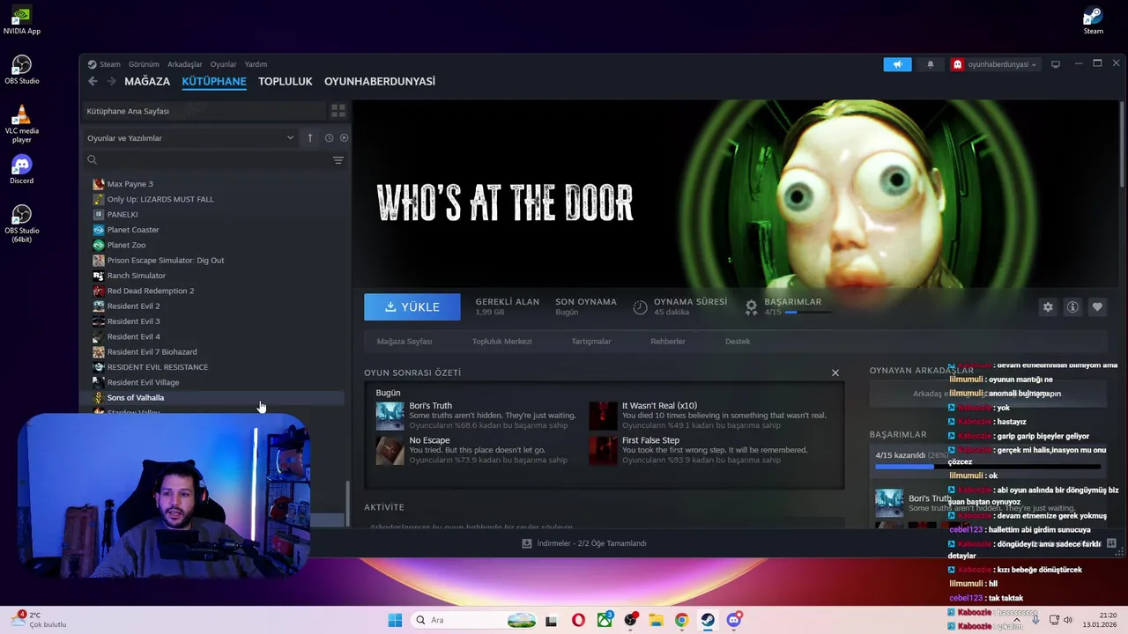Open the NVIDIA App desktop shortcut
Image resolution: width=1128 pixels, height=634 pixels.
(x=21, y=19)
